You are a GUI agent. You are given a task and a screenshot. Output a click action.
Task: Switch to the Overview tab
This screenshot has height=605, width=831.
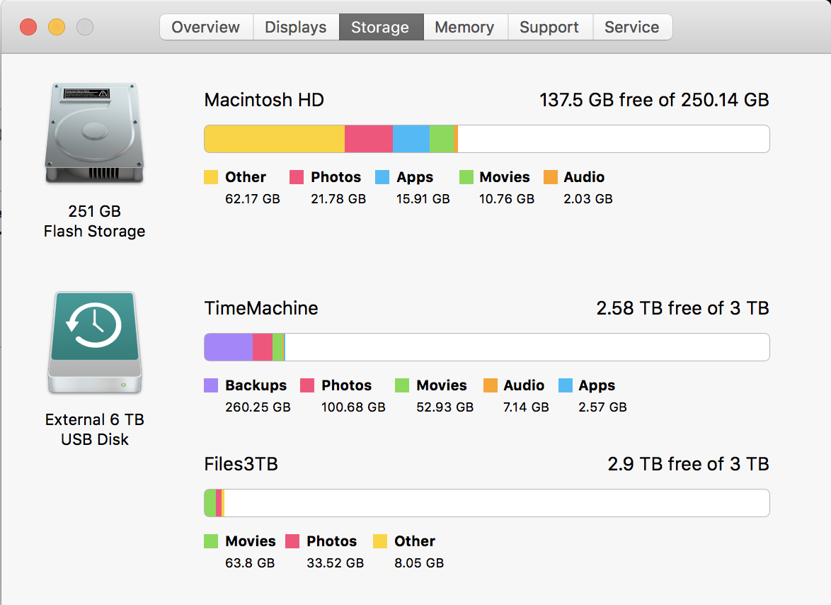(x=206, y=27)
